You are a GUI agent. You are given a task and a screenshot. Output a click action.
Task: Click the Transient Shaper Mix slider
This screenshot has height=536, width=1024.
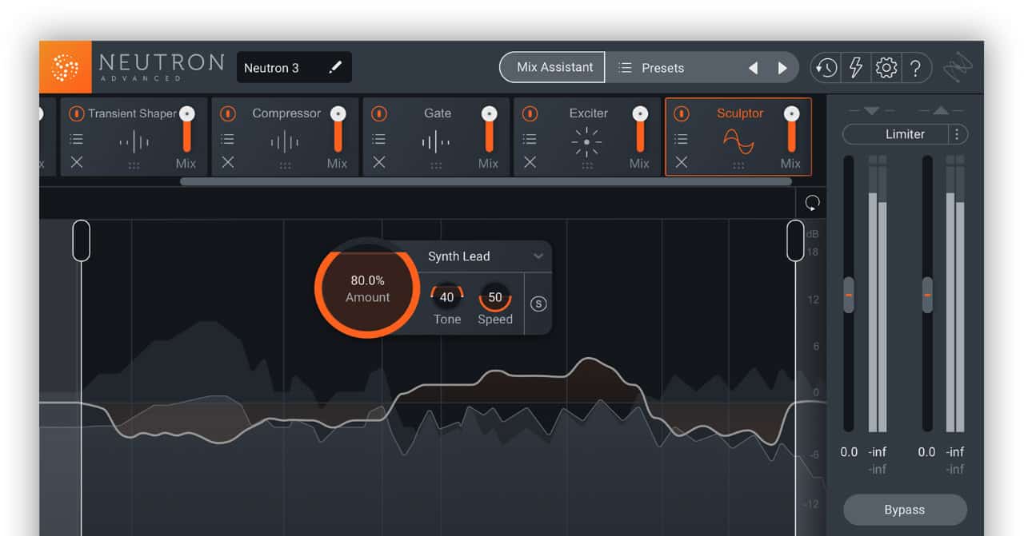[187, 129]
